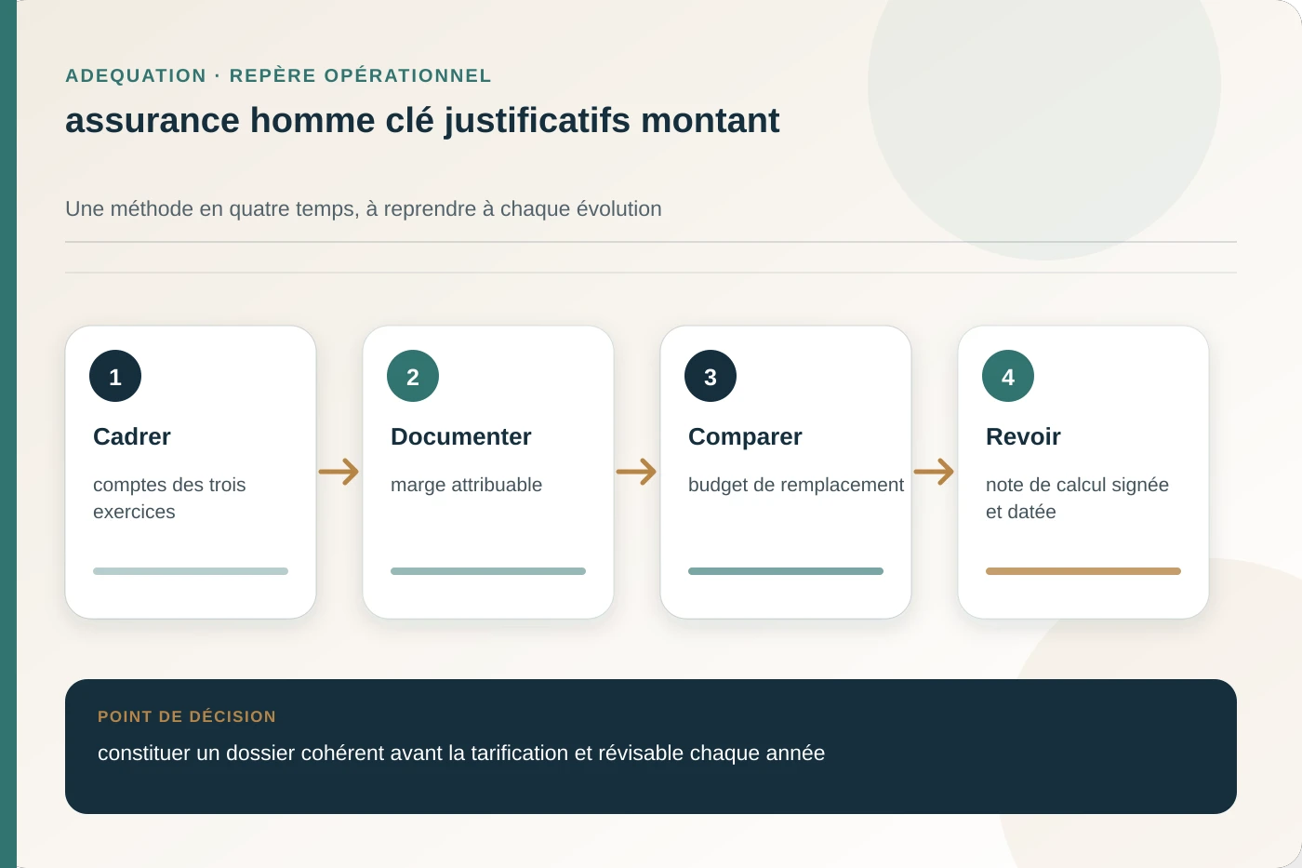Click the step 3 number badge

point(711,376)
